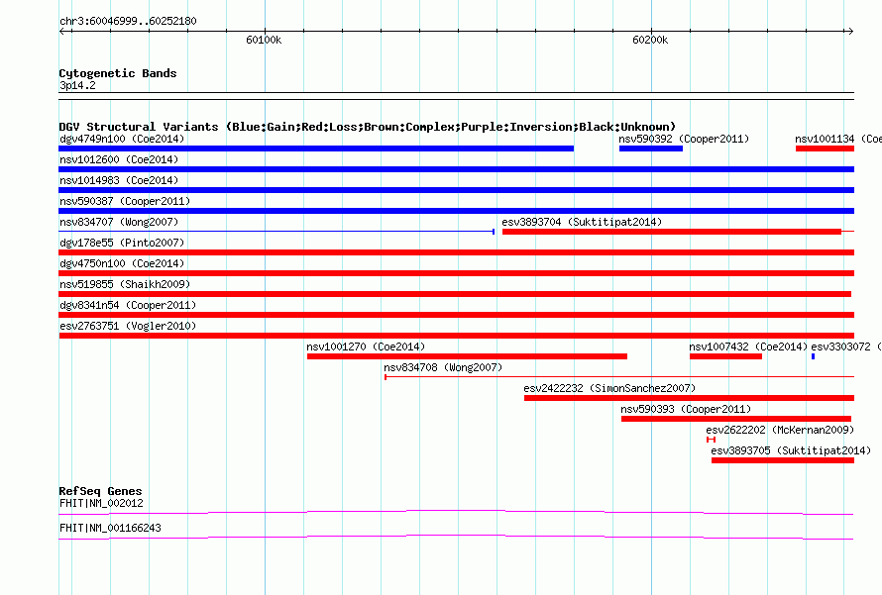Click the 60200k scale tick label
The width and height of the screenshot is (882, 595).
click(x=650, y=40)
